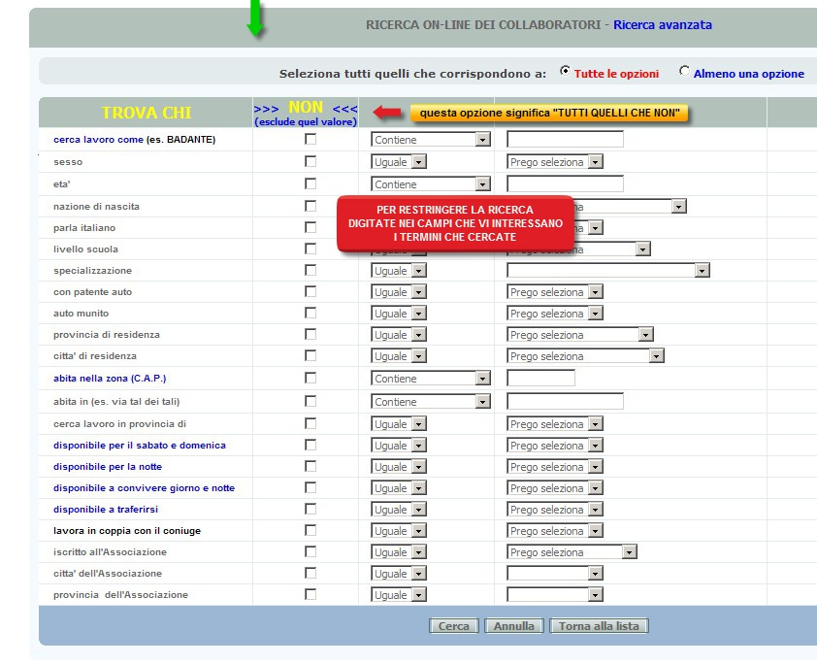Expand the 'Prego seleziona' dropdown for 'provincia di residenza'
This screenshot has width=817, height=664.
pyautogui.click(x=580, y=335)
